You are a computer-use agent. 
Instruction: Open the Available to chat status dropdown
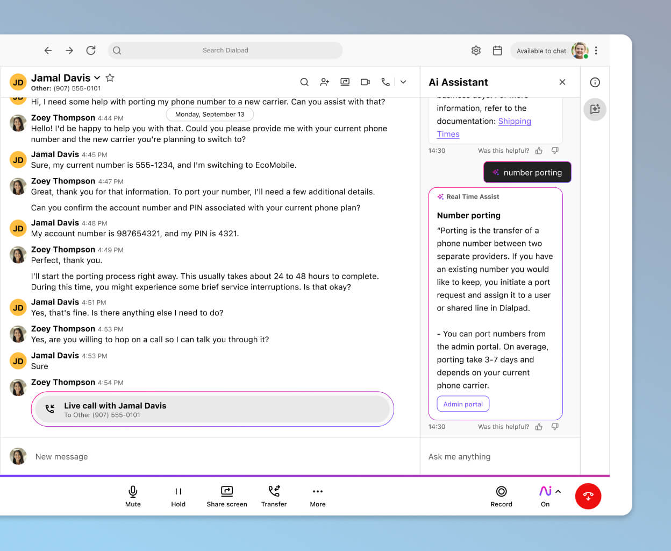[x=541, y=51]
